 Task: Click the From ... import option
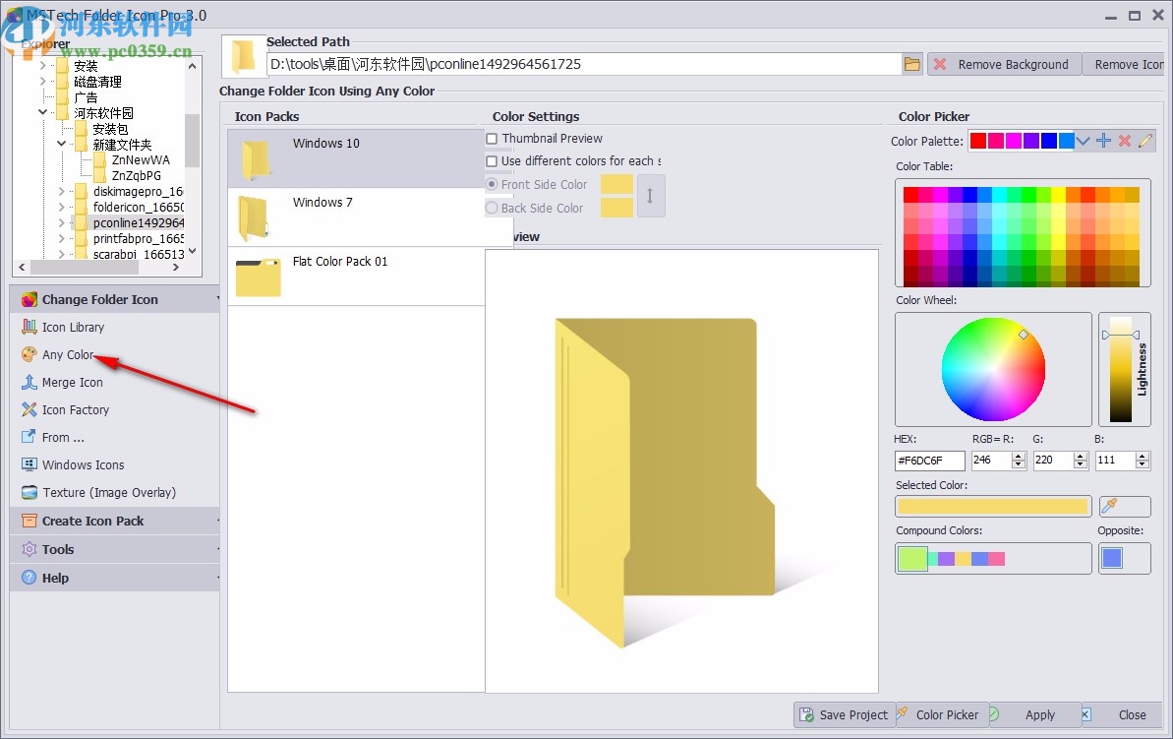click(59, 437)
